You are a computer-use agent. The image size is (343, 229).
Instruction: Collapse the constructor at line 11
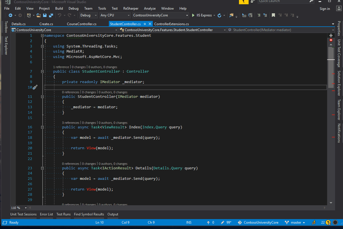coord(42,97)
